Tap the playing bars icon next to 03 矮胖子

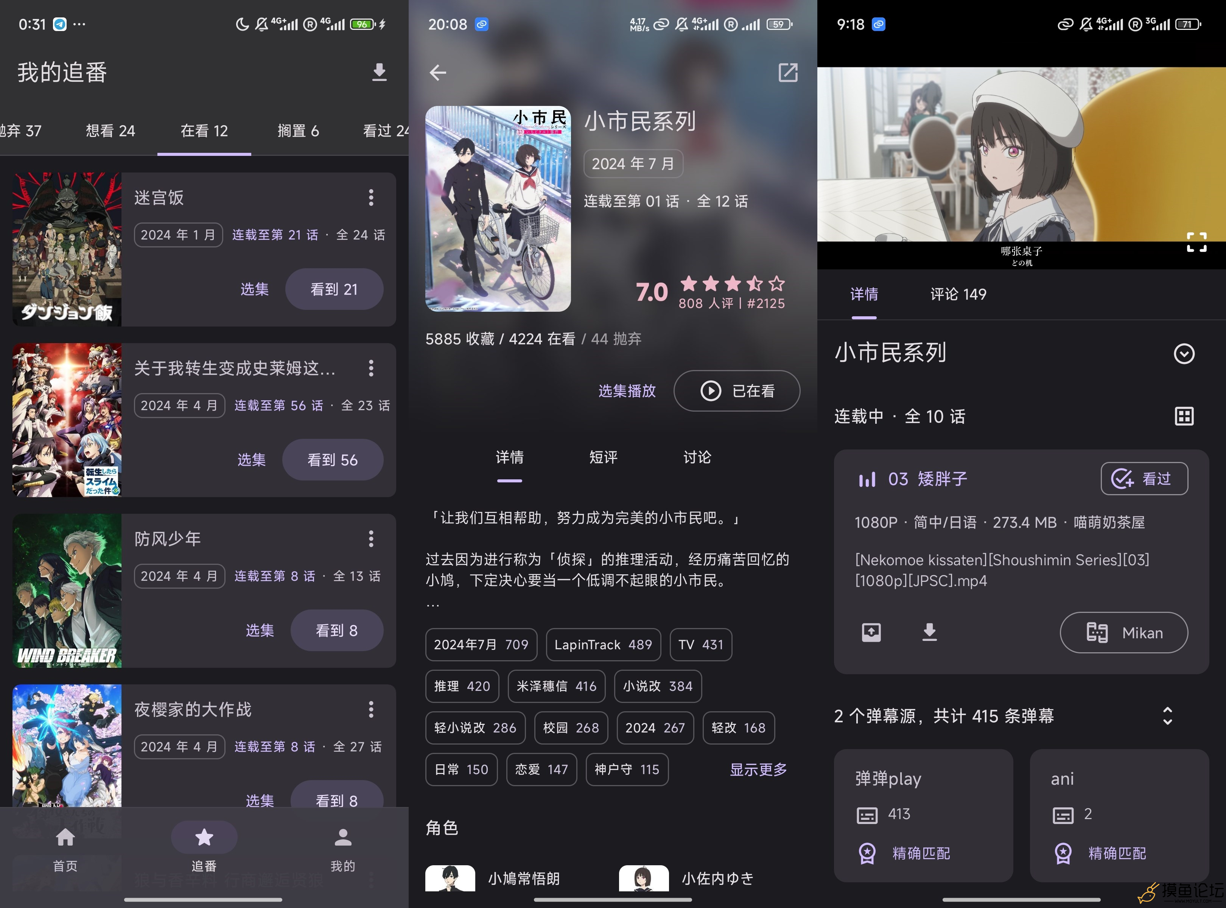point(867,479)
